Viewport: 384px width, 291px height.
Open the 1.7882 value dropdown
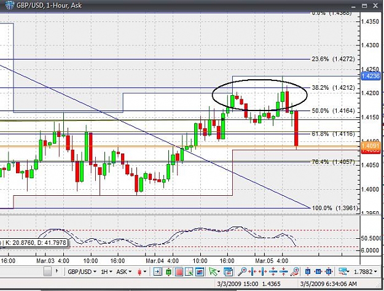[366, 272]
